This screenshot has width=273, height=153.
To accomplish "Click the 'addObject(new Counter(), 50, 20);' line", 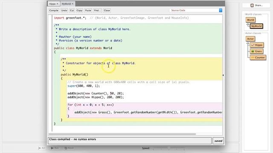I will [96, 93].
